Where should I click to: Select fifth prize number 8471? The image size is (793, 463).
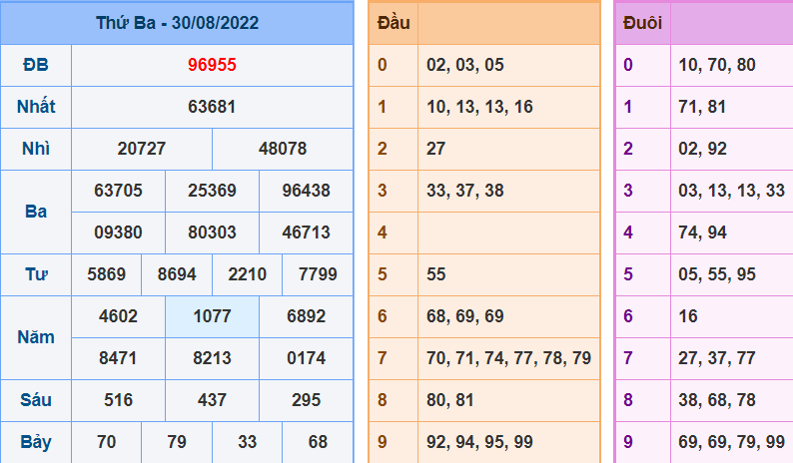point(118,359)
